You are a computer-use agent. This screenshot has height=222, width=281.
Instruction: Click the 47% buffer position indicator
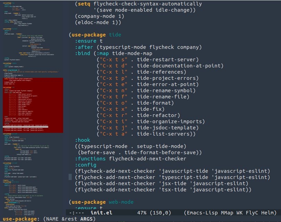click(x=143, y=213)
